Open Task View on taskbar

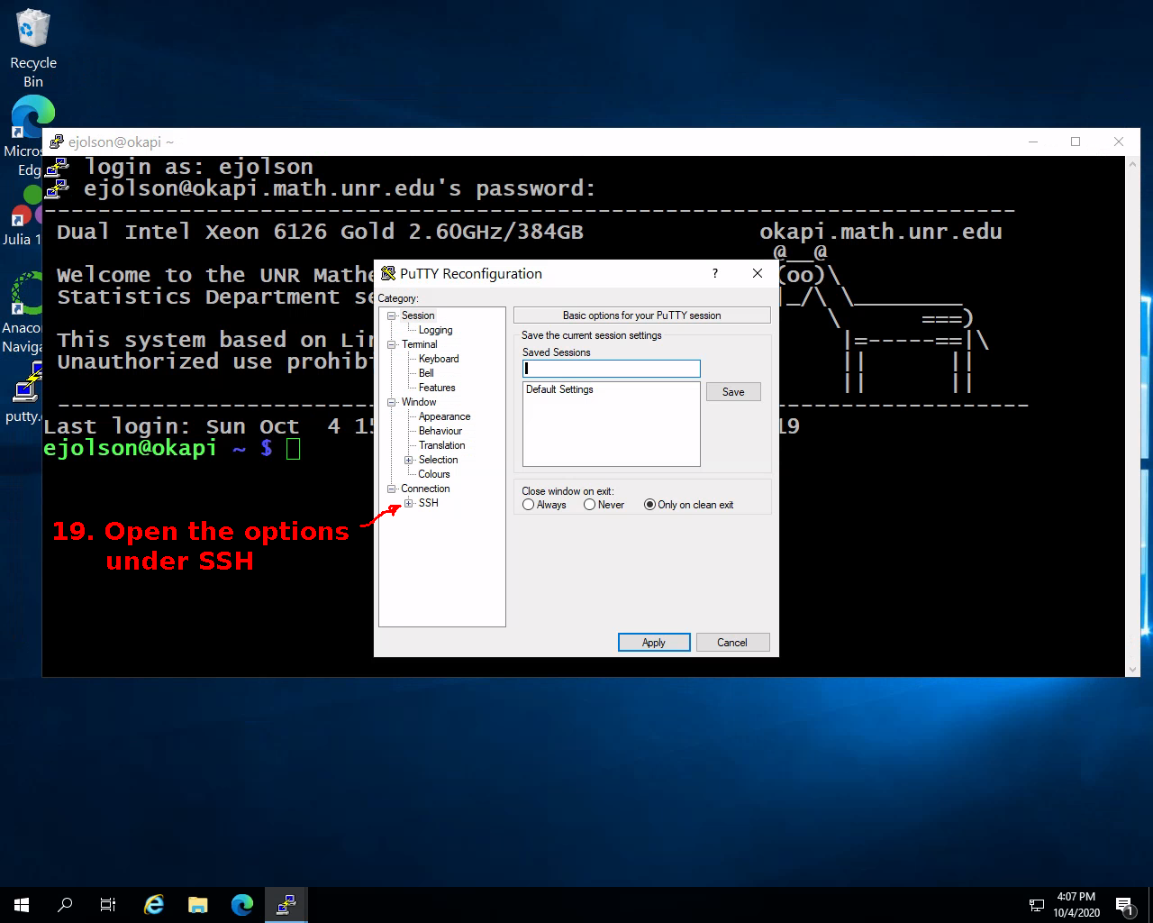[108, 905]
